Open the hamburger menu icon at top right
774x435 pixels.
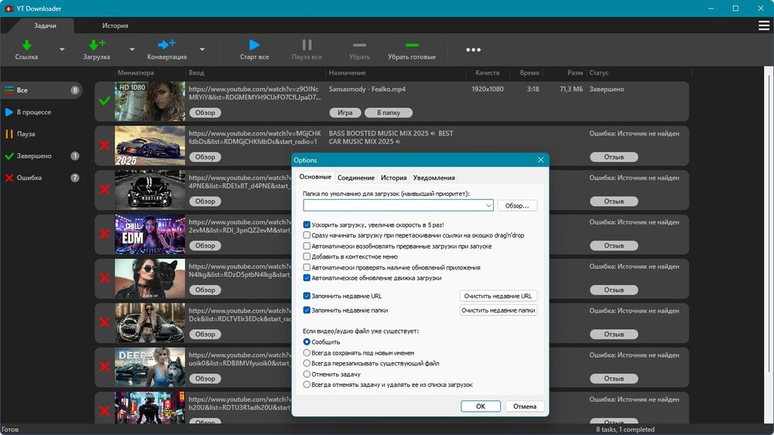(764, 26)
